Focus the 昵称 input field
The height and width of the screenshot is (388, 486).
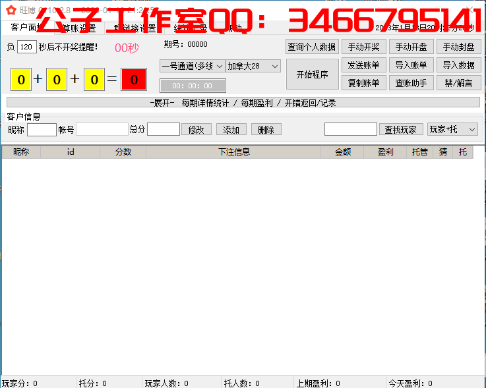point(42,129)
